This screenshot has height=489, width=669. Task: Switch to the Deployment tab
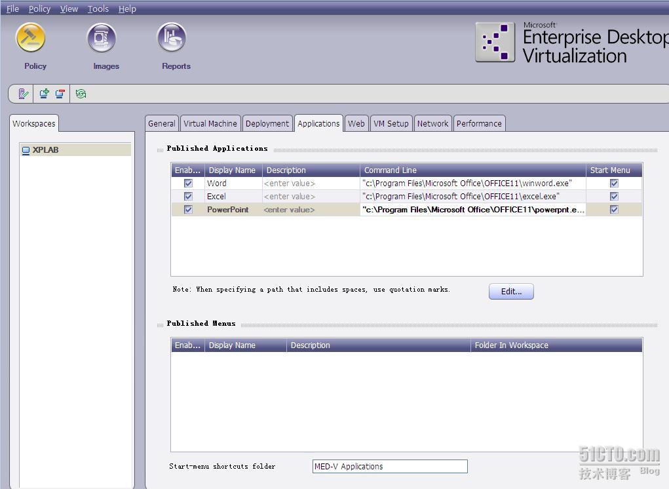point(267,124)
